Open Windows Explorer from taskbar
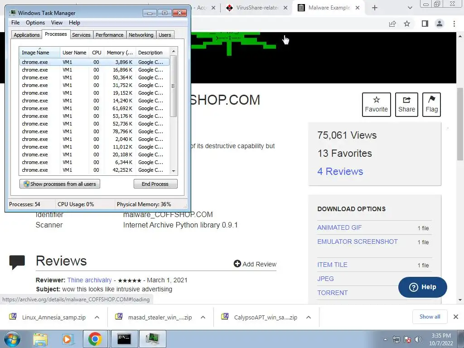Screen dimensions: 464x348 40,339
